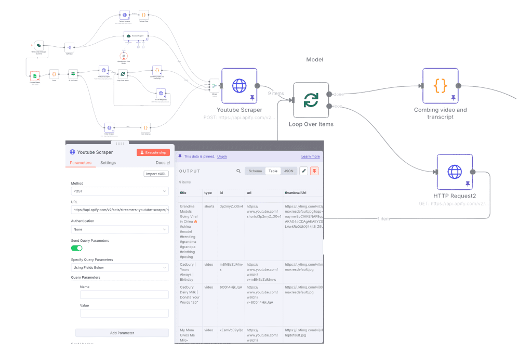Switch to the Parameters tab

[81, 163]
